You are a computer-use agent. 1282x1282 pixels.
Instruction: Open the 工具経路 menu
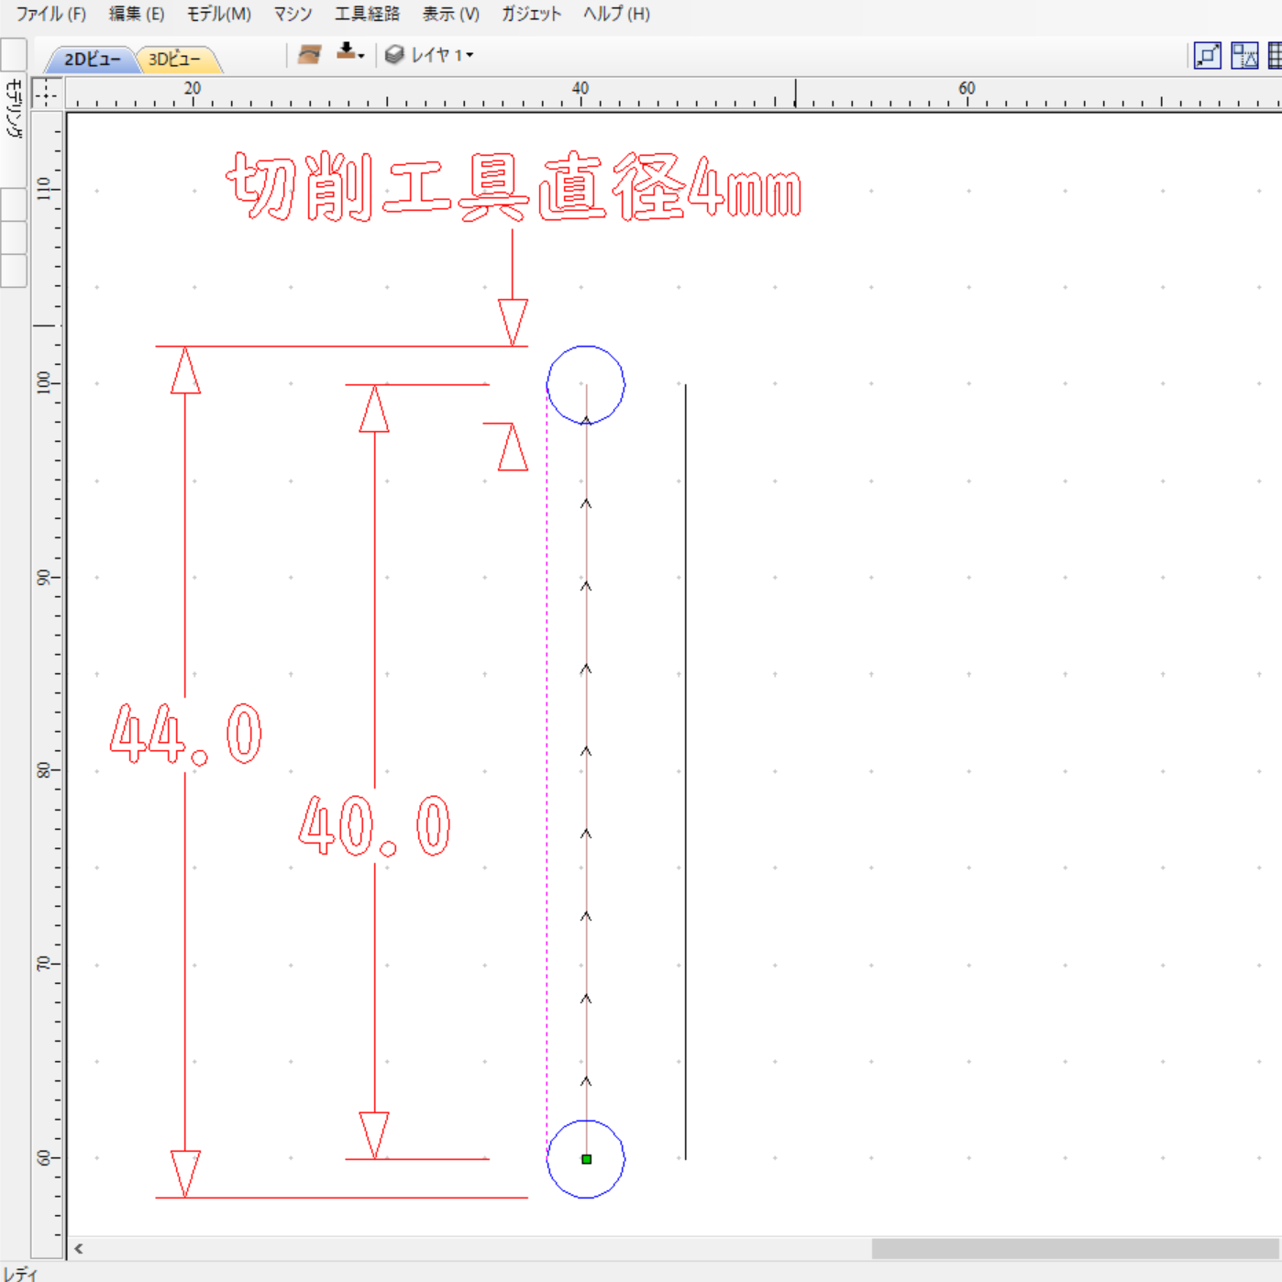tap(367, 14)
